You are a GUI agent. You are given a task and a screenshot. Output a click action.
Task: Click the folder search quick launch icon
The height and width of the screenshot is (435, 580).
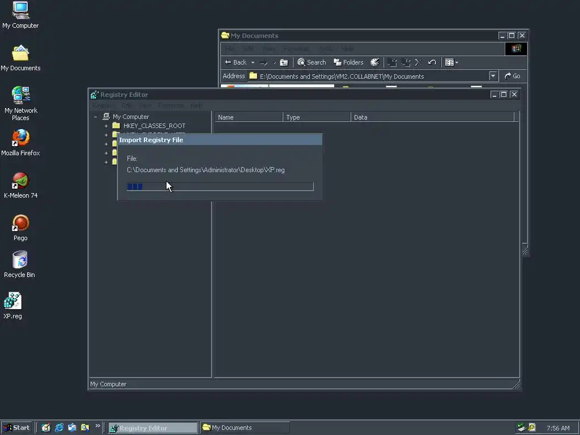(85, 428)
